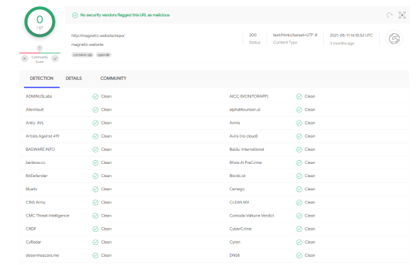Click the Clean check icon for BitDefender
This screenshot has height=265, width=417.
[x=95, y=176]
